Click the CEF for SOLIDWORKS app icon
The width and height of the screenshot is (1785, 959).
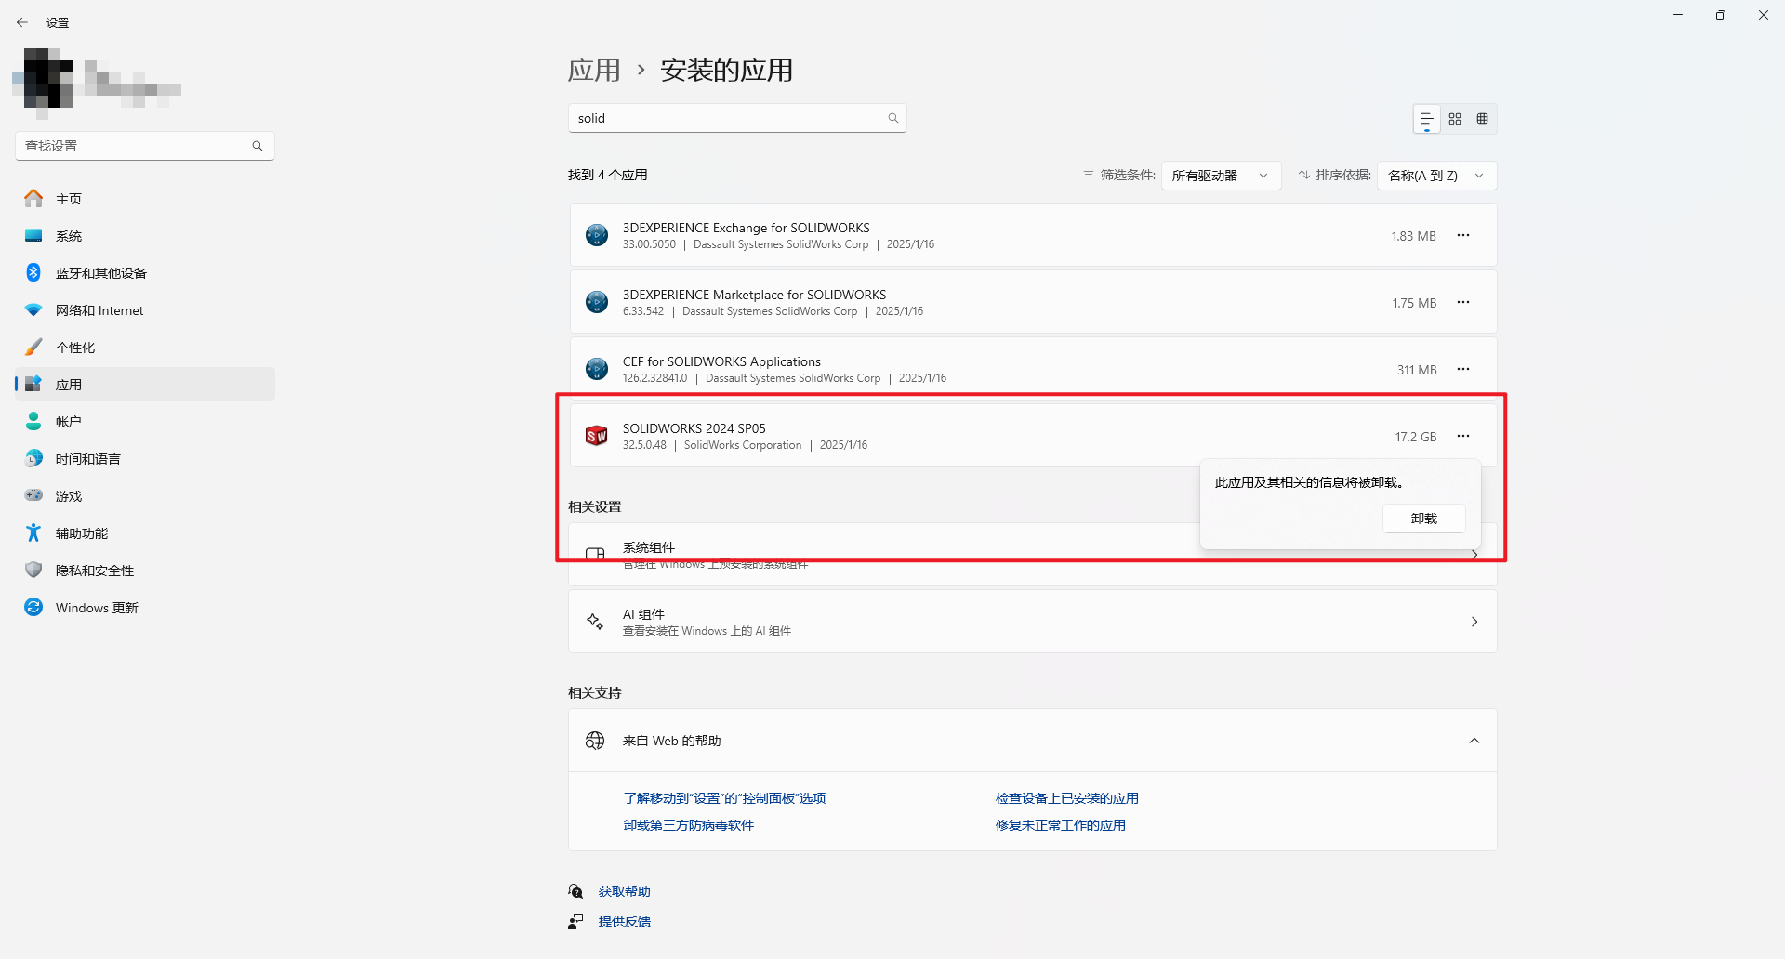[x=597, y=369]
